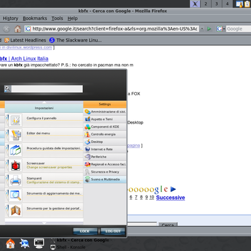Expand the menu list upward arrow

[44, 102]
